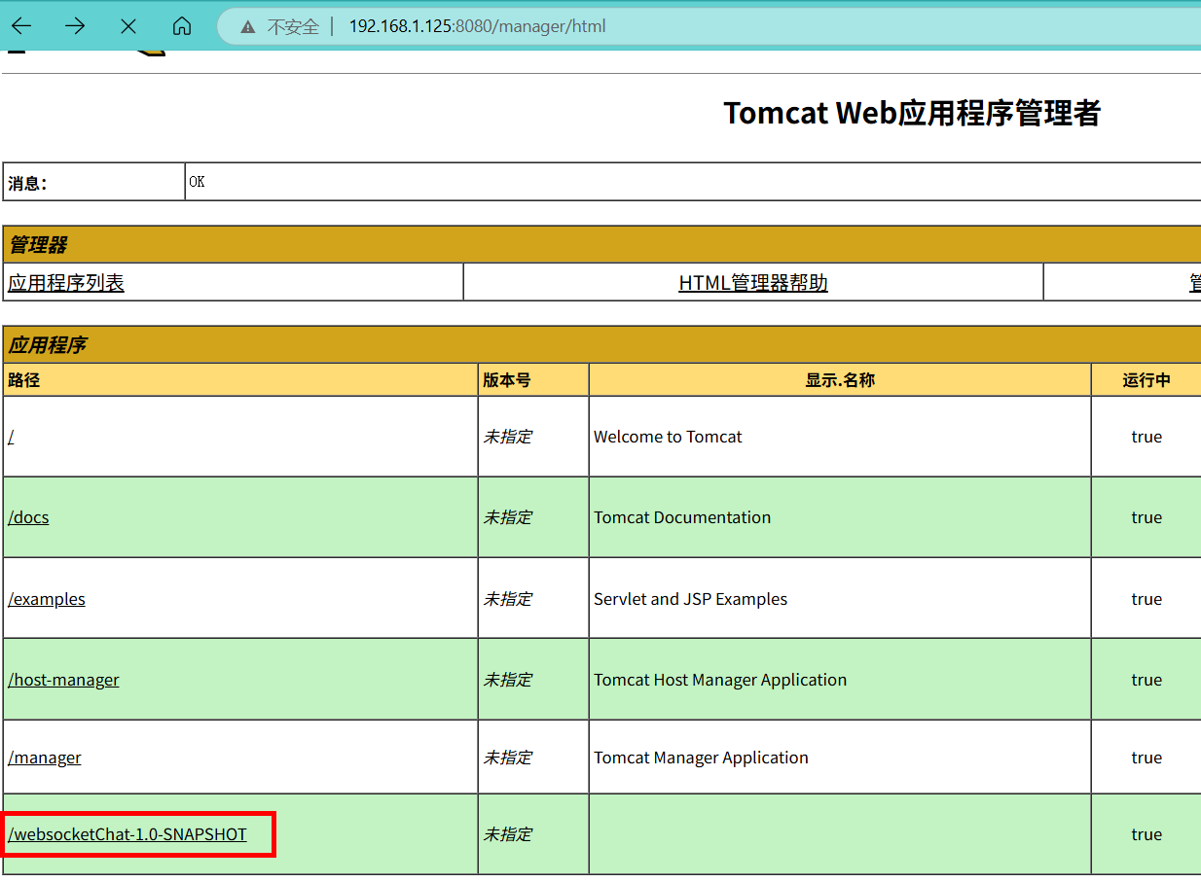
Task: Open the root "/" application path
Action: point(11,437)
